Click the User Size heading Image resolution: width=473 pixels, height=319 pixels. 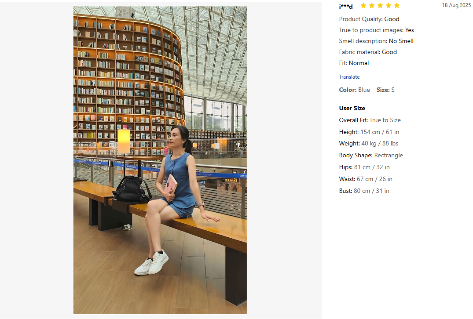[x=352, y=108]
